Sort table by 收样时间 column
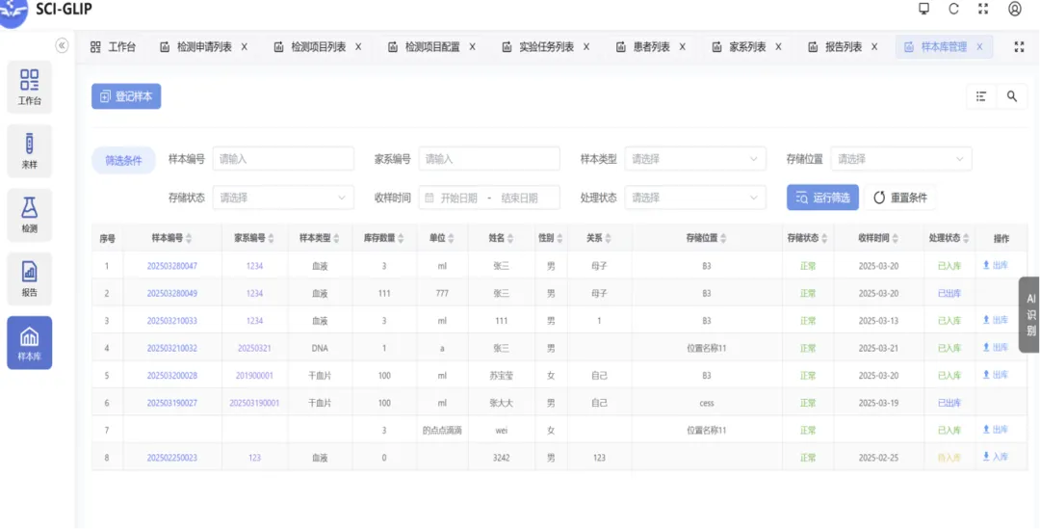This screenshot has width=1040, height=529. click(896, 238)
